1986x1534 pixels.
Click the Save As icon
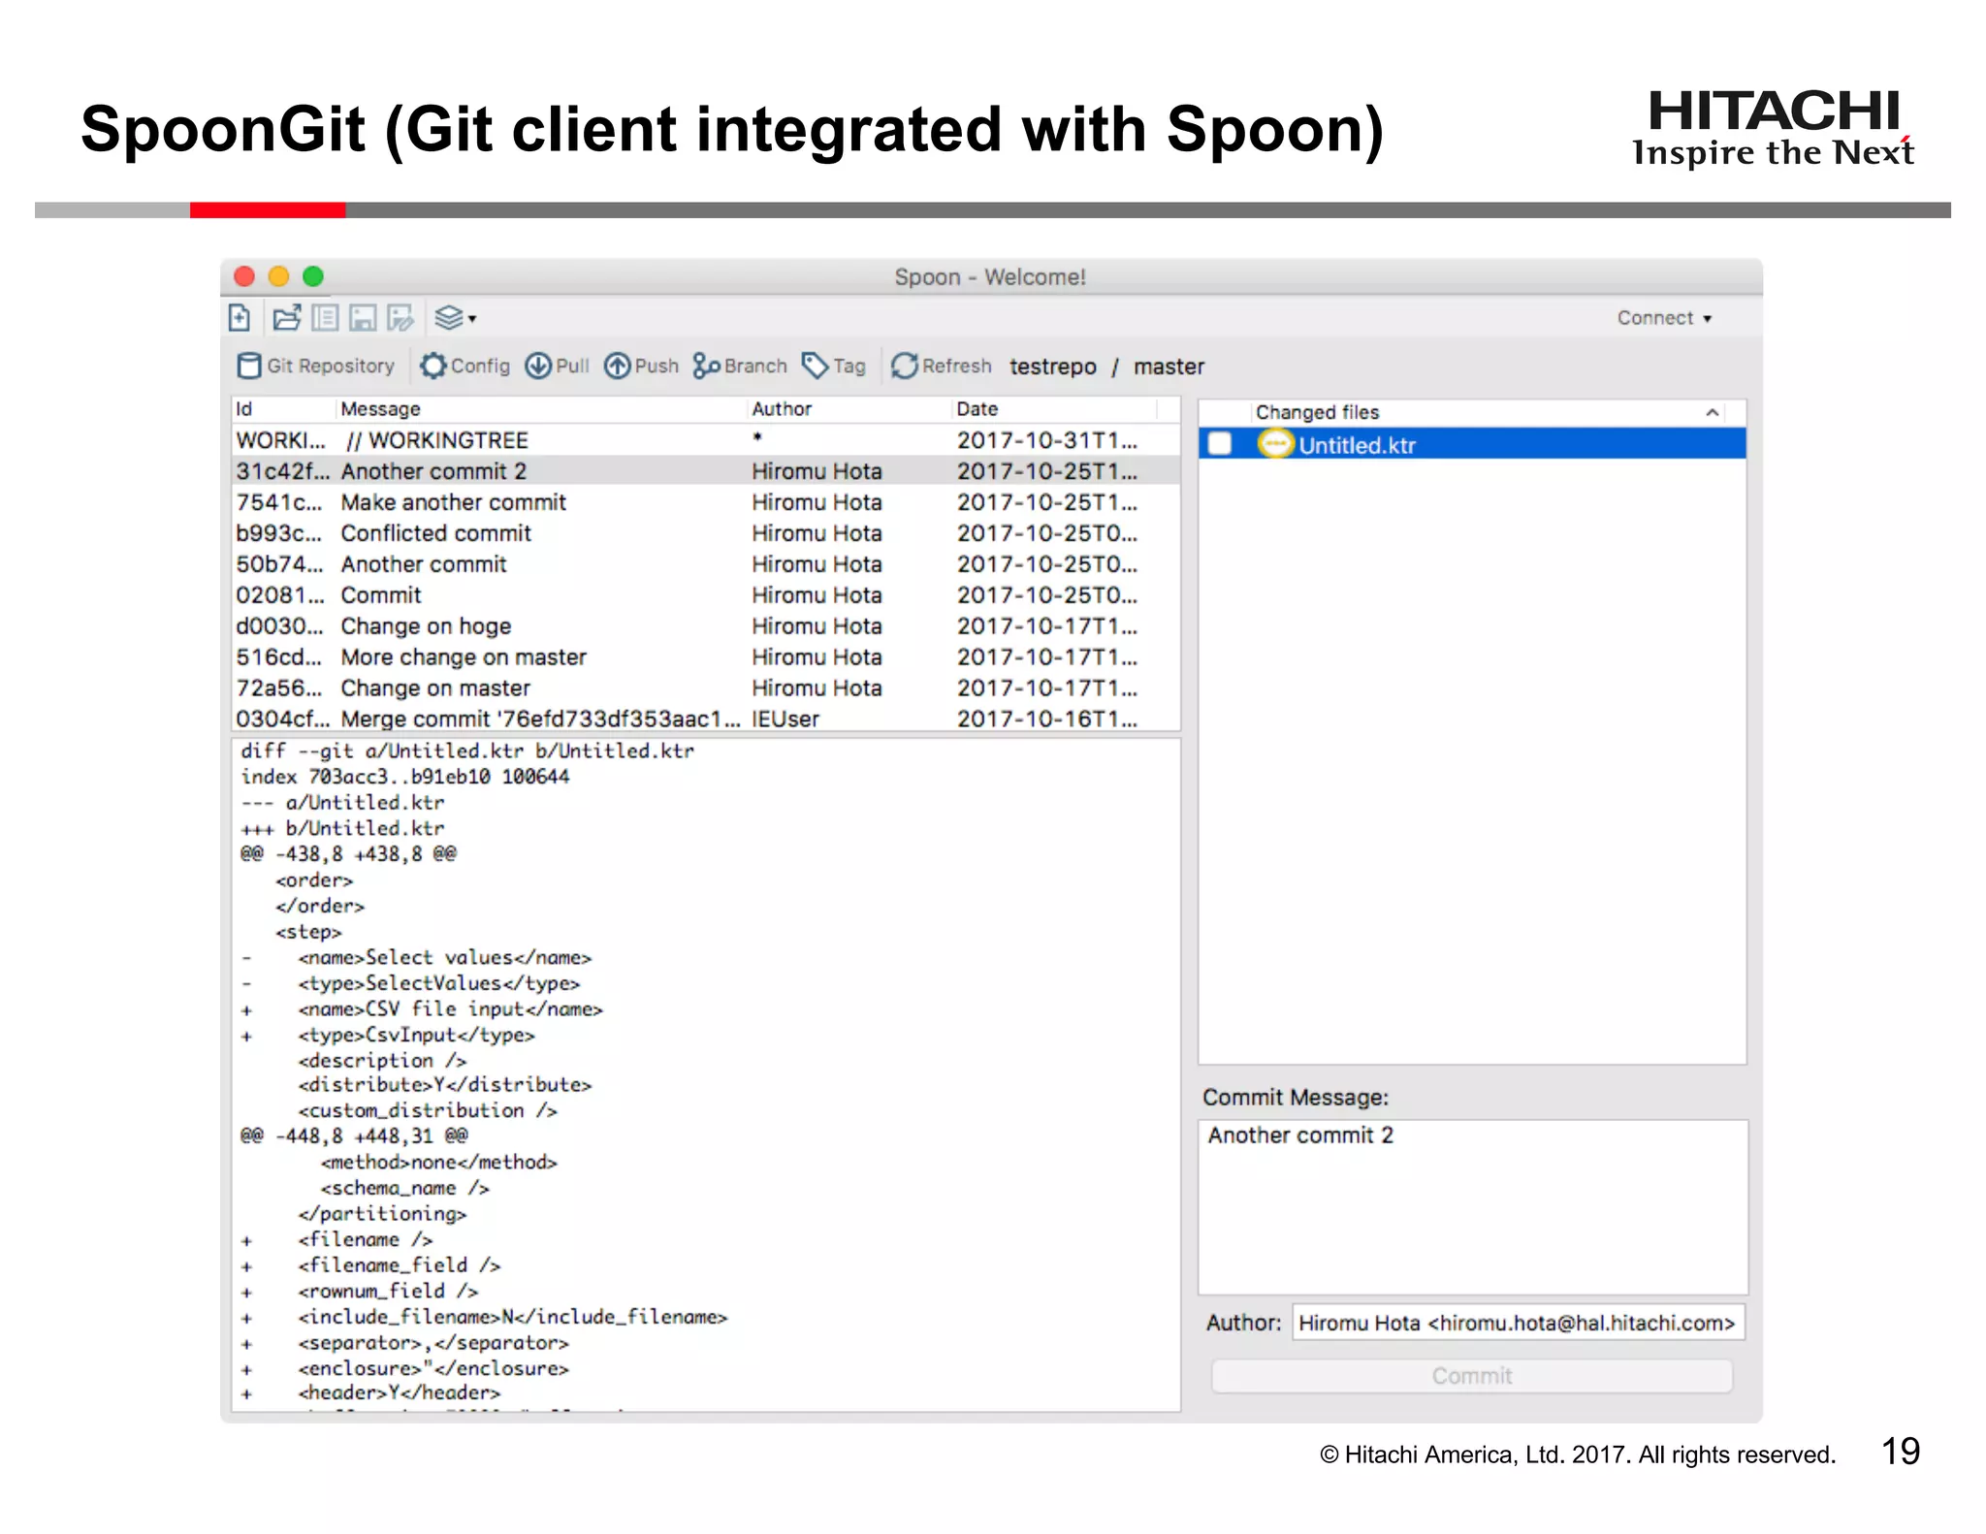coord(400,317)
